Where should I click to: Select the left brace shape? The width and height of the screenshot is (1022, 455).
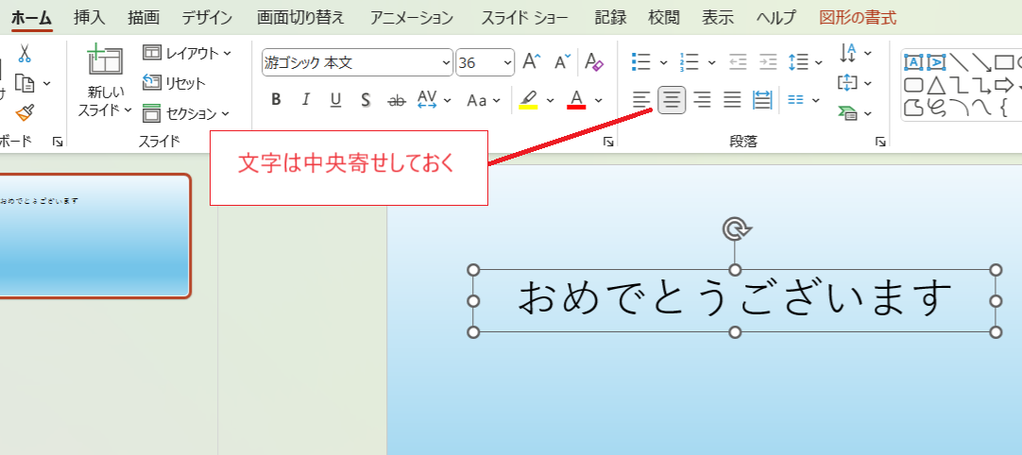[x=1004, y=108]
